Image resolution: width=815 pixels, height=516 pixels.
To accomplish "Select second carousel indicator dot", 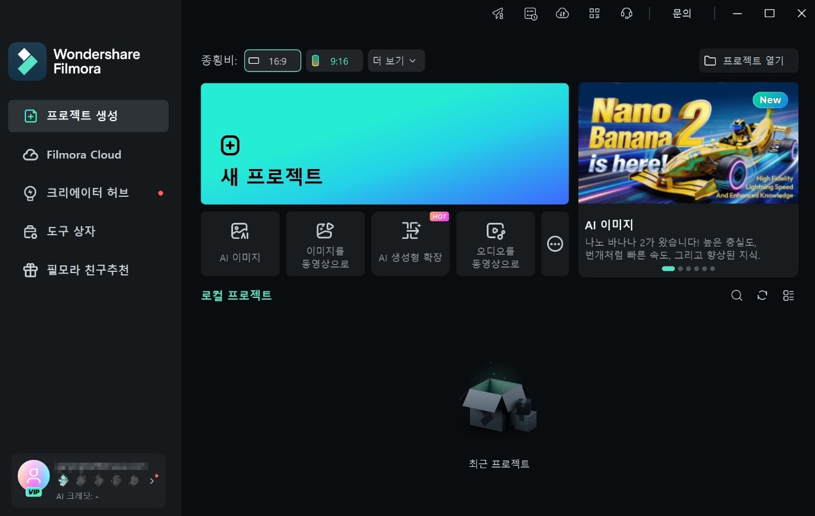I will pyautogui.click(x=680, y=268).
